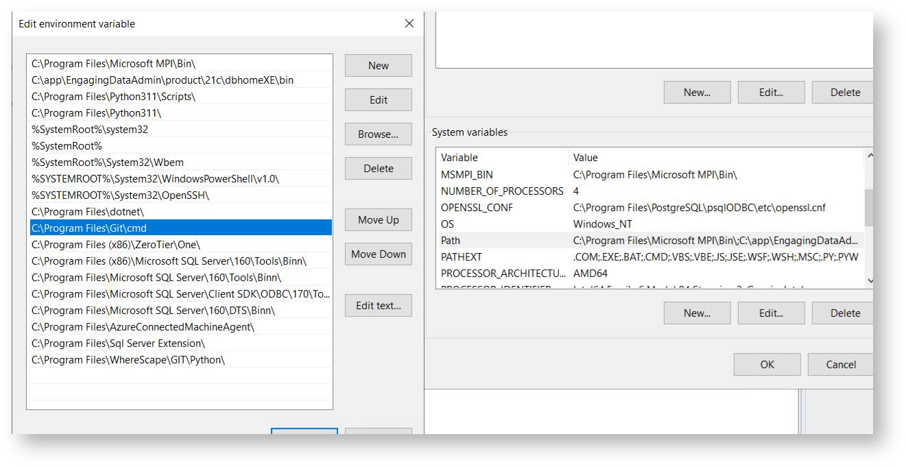Click New button in path editor

click(x=378, y=66)
